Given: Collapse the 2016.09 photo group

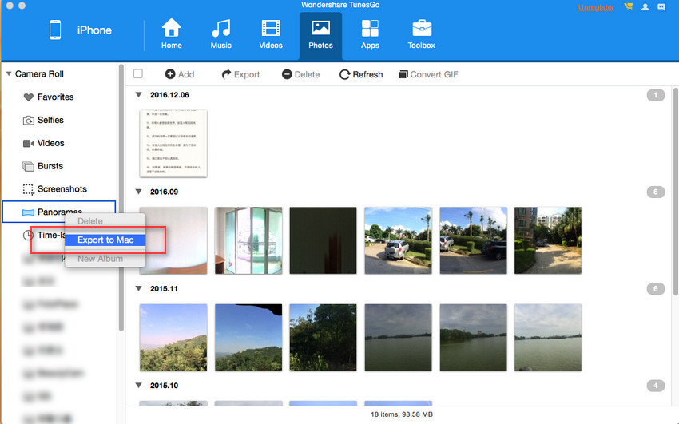Looking at the screenshot, I should (x=139, y=192).
